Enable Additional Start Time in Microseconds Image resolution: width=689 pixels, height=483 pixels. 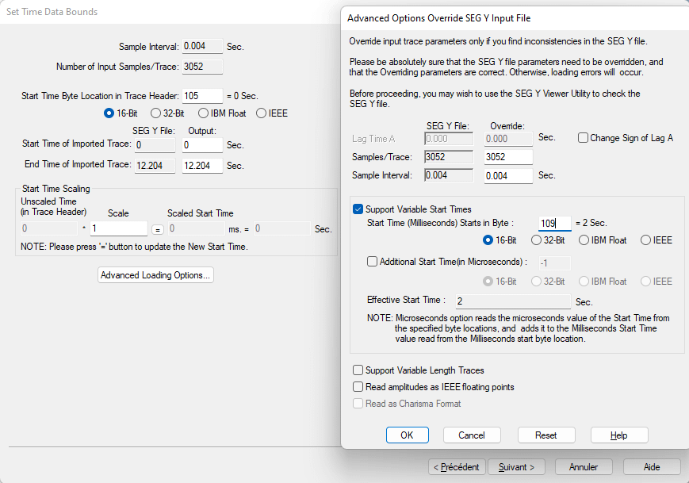coord(373,262)
